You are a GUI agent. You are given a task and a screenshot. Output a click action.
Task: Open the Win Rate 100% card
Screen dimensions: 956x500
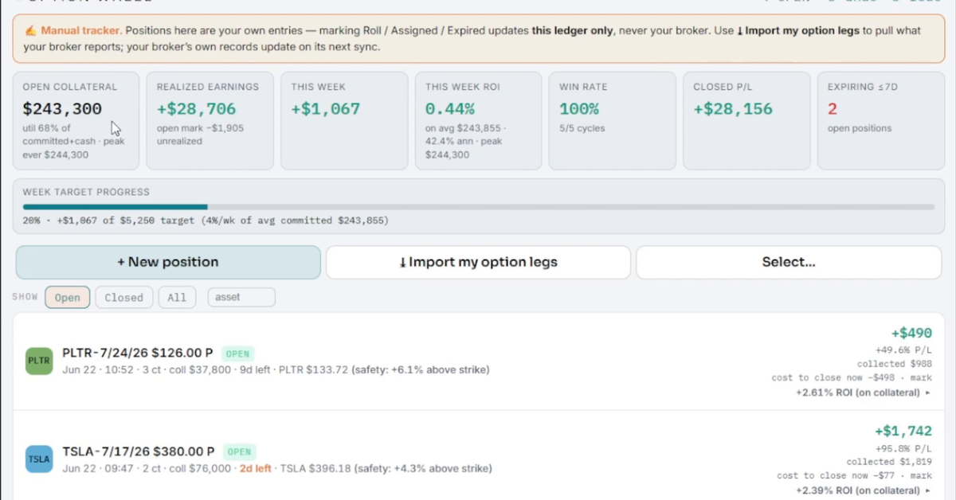(612, 120)
